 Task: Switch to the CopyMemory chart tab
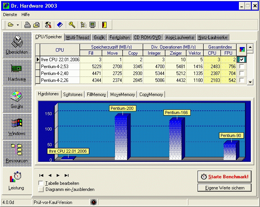coord(151,95)
